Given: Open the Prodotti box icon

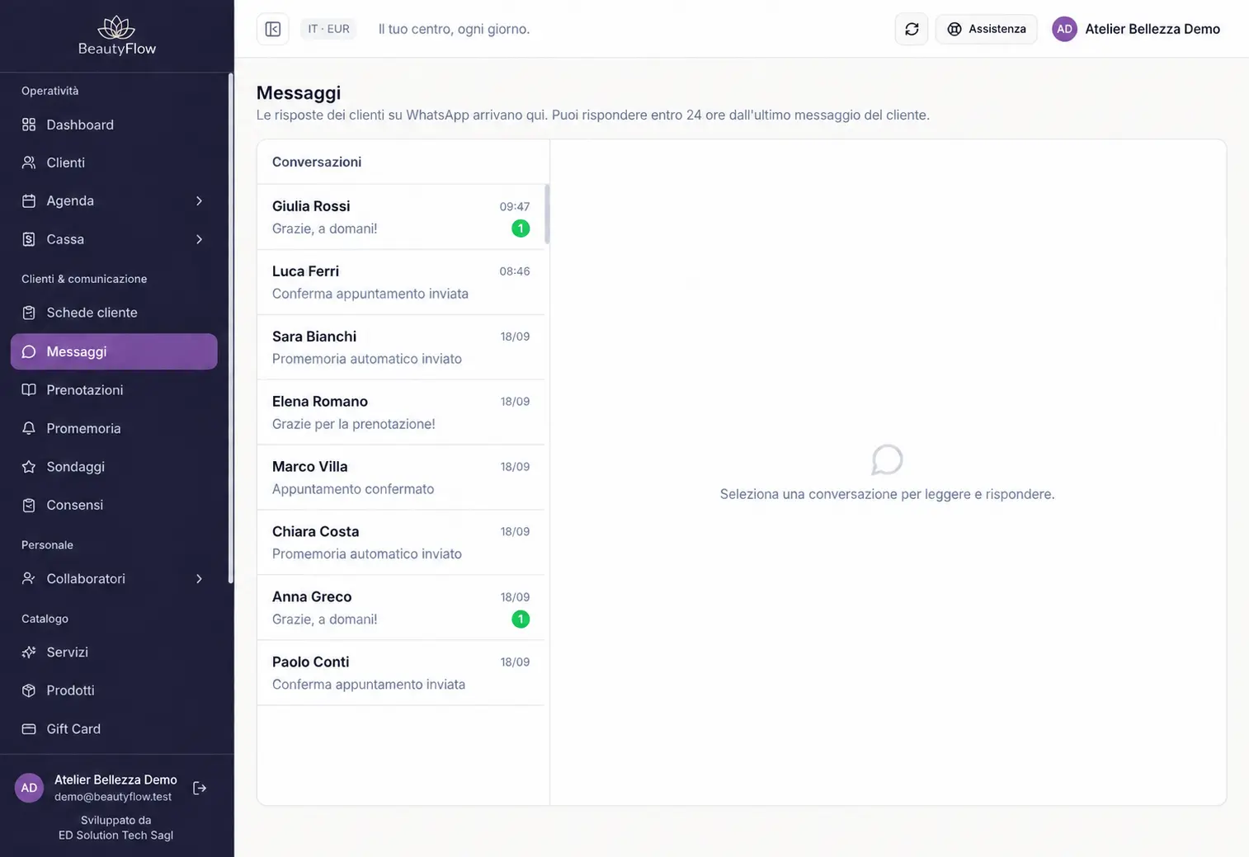Looking at the screenshot, I should [29, 690].
